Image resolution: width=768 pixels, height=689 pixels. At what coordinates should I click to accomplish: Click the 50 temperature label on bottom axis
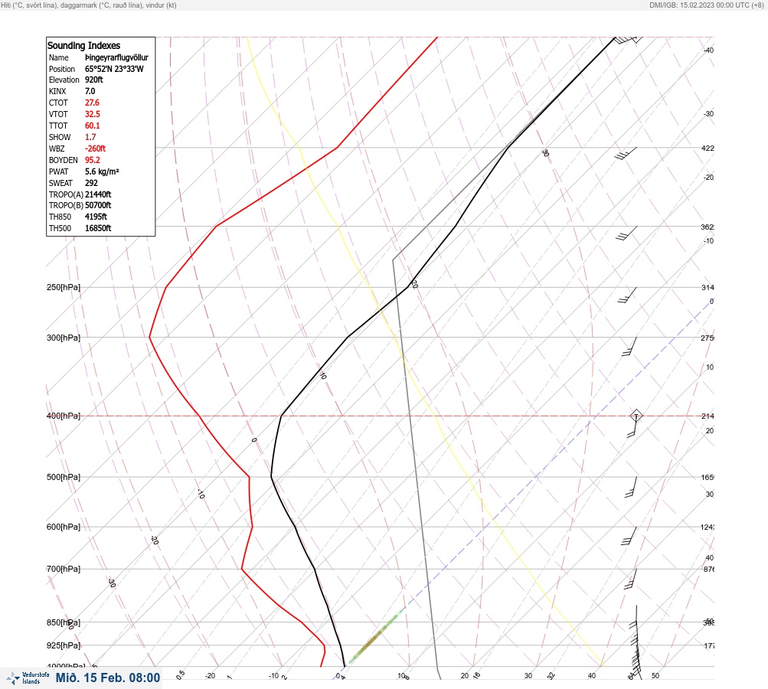pos(655,676)
